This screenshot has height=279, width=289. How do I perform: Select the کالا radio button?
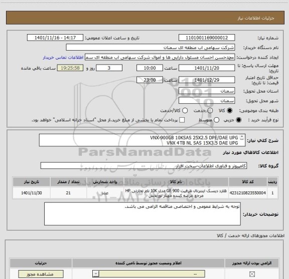(230, 111)
